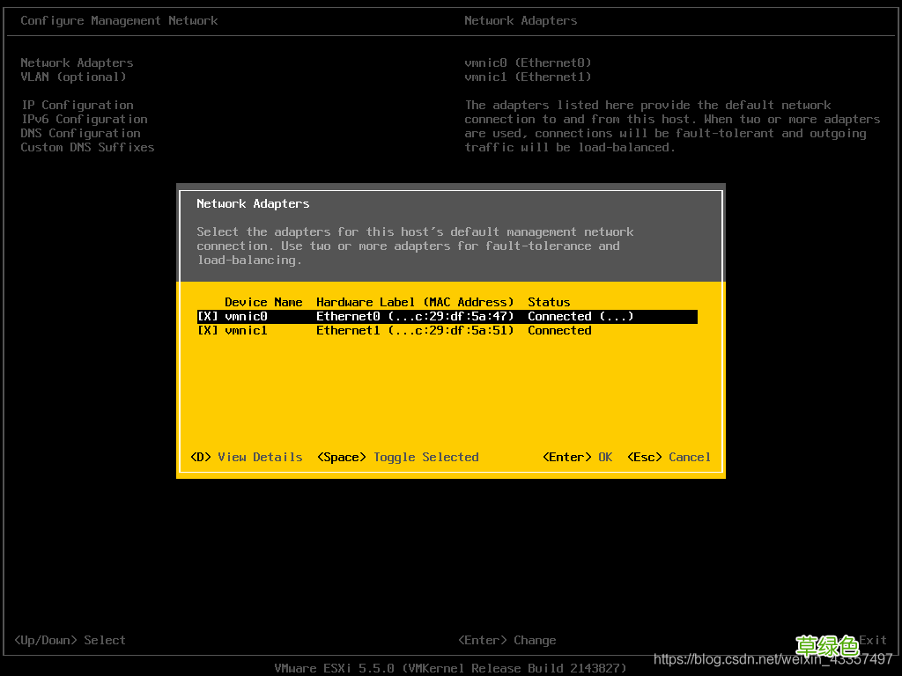
Task: Click the vmnic0 device name
Action: pyautogui.click(x=247, y=317)
